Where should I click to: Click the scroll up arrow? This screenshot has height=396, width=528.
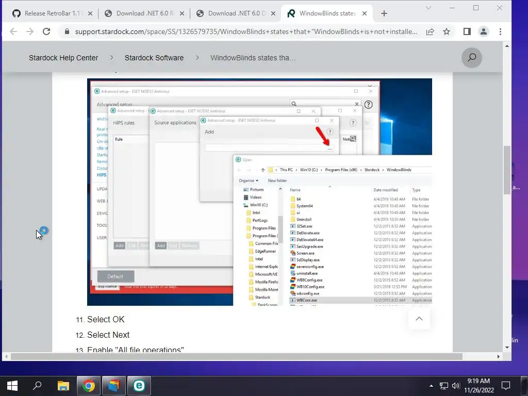tap(507, 46)
